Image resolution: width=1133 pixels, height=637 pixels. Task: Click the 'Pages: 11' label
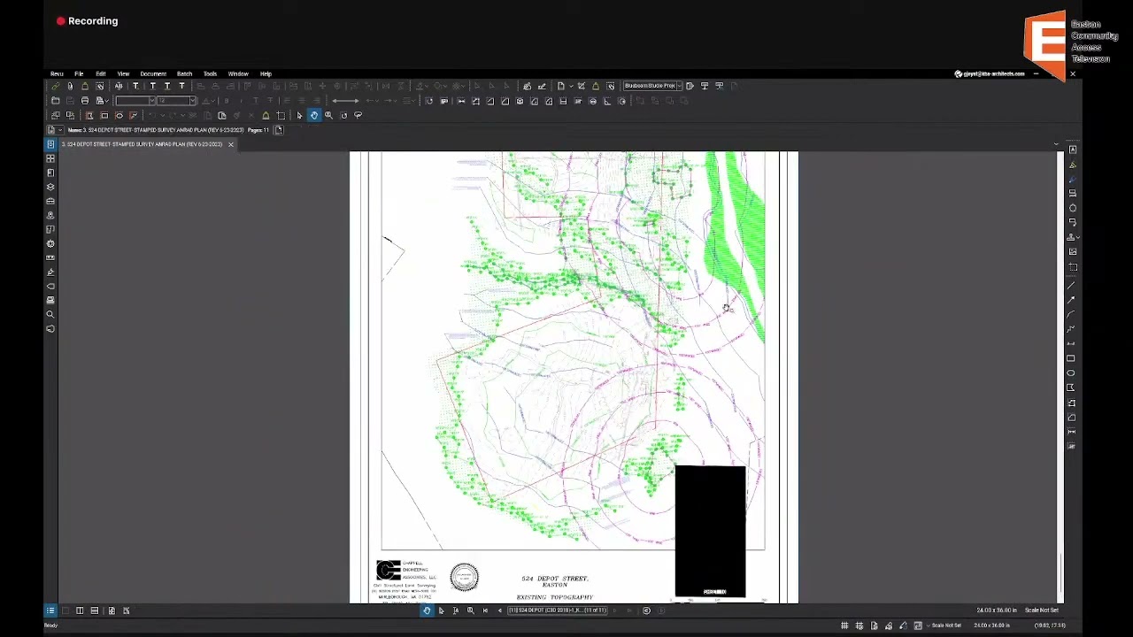pyautogui.click(x=258, y=130)
